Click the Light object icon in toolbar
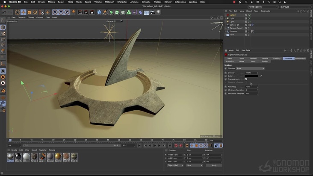This screenshot has width=313, height=176. pyautogui.click(x=158, y=12)
